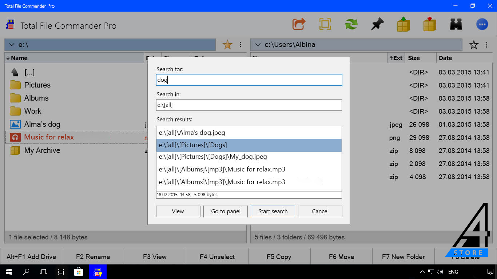Open the Action Center notification icon

pyautogui.click(x=490, y=272)
